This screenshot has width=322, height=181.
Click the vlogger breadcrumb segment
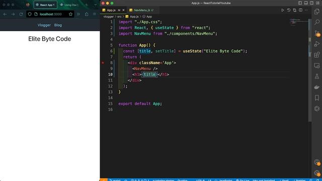click(x=109, y=17)
